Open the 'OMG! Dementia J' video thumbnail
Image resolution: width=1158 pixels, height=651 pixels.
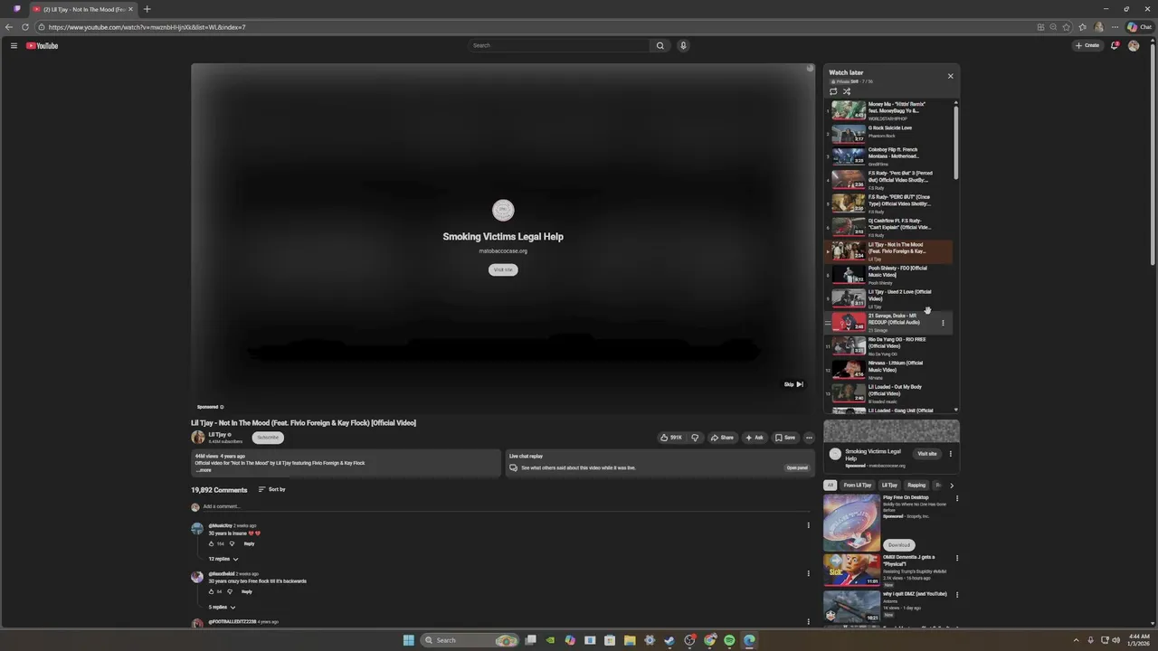(x=851, y=570)
